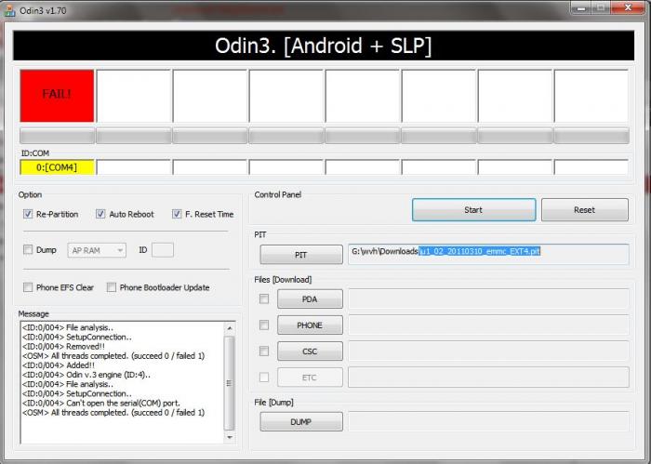Open the PDA file selector
This screenshot has width=651, height=464.
[310, 298]
